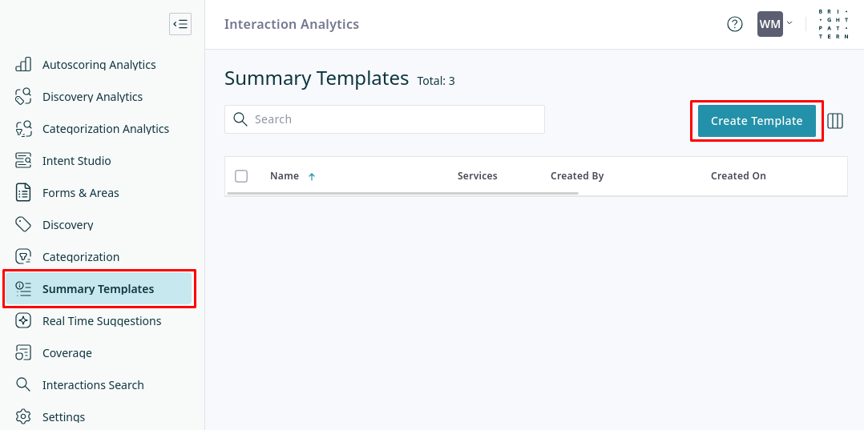The height and width of the screenshot is (430, 864).
Task: Select Categorization in the sidebar
Action: point(81,257)
